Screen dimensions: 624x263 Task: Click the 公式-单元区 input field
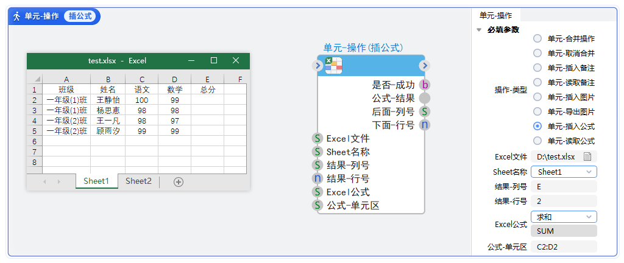(x=564, y=247)
